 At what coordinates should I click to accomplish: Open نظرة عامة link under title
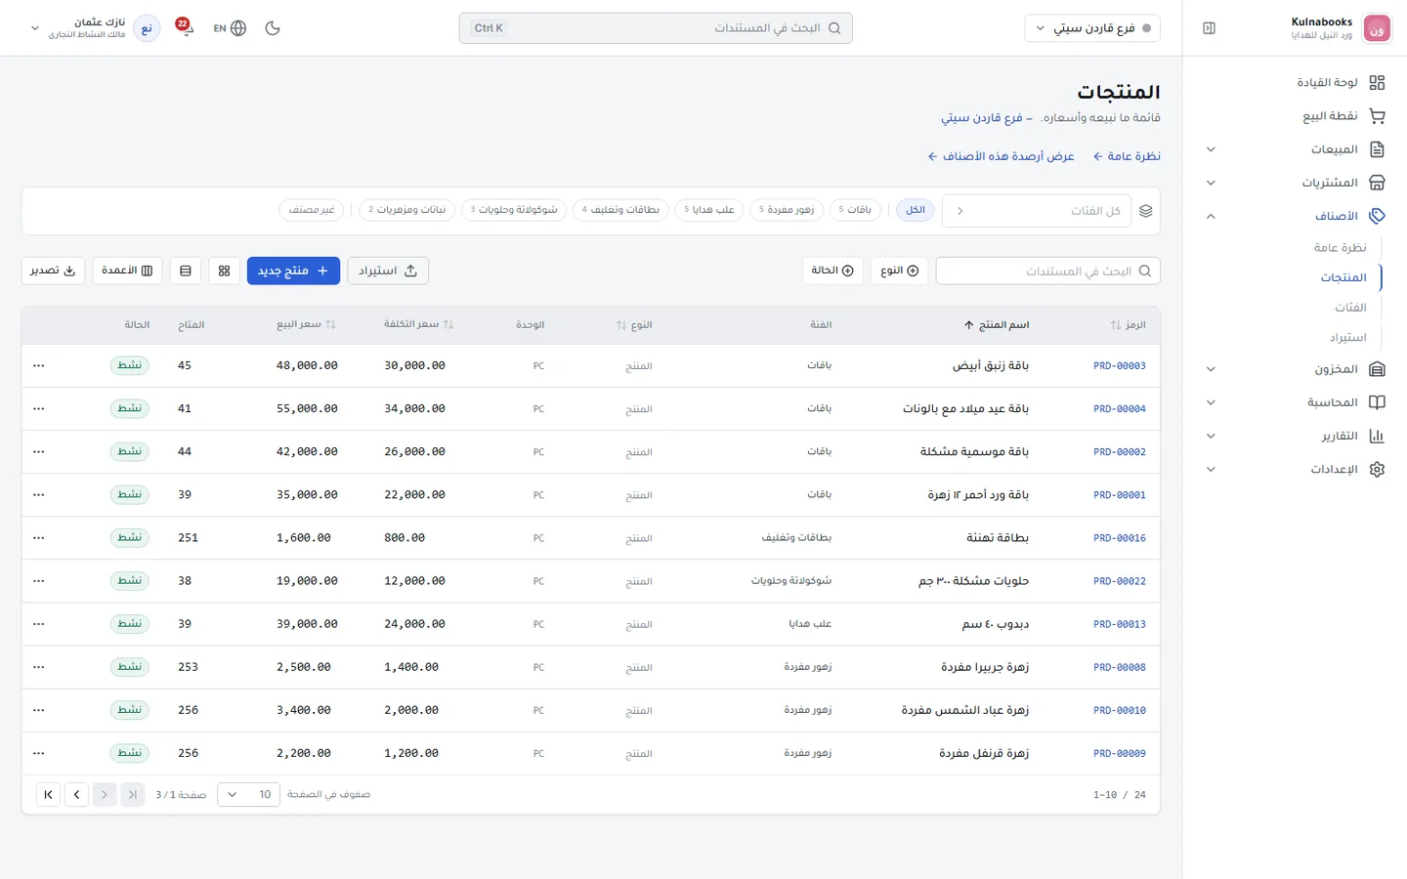coord(1127,156)
